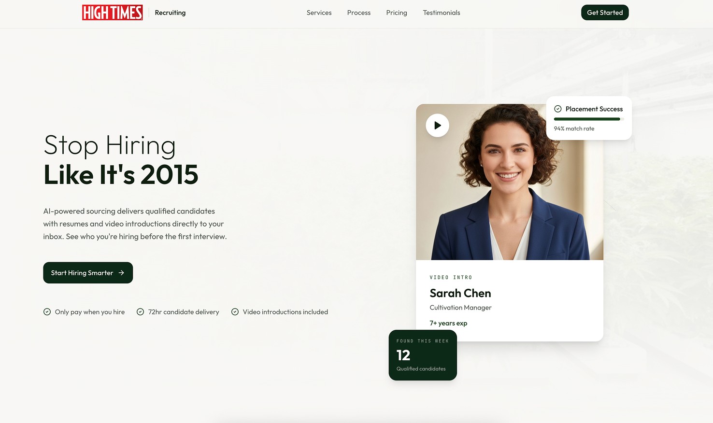Click the Qualified candidates caption
This screenshot has width=713, height=423.
click(421, 369)
